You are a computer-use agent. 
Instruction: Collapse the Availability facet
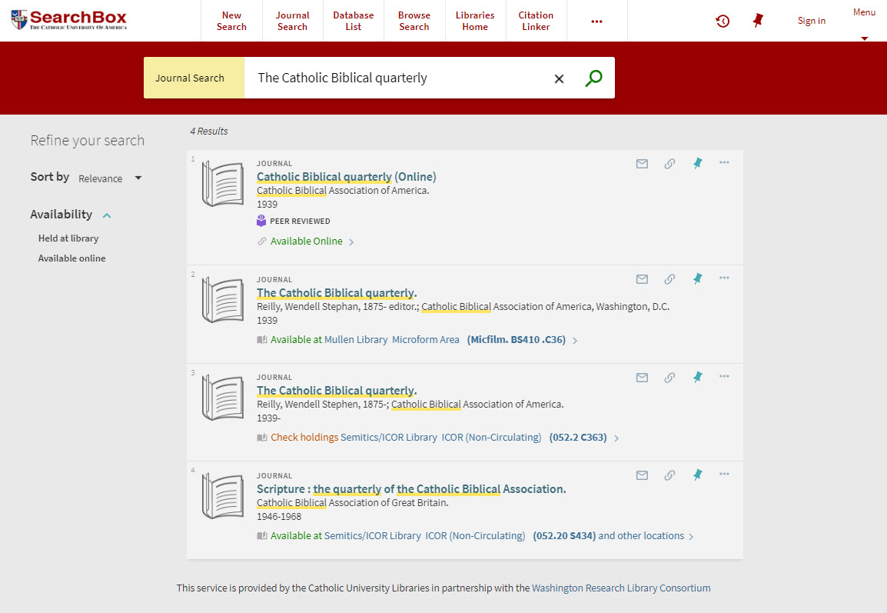click(x=107, y=215)
